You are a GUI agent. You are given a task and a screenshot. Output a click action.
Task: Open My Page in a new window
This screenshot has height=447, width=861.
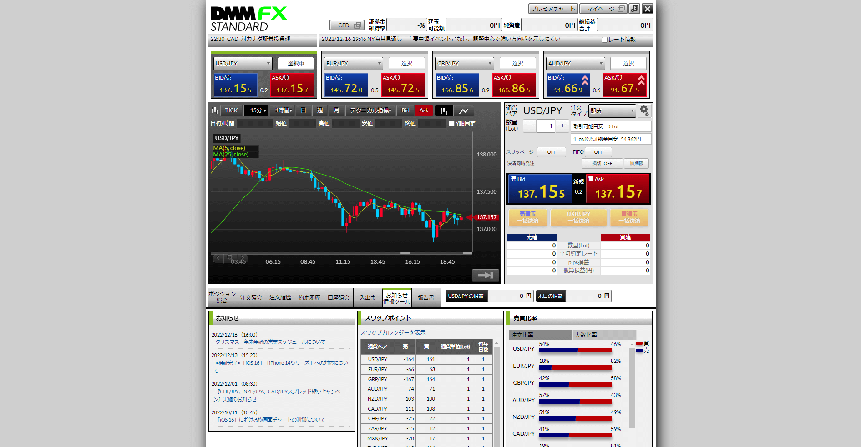pos(603,9)
